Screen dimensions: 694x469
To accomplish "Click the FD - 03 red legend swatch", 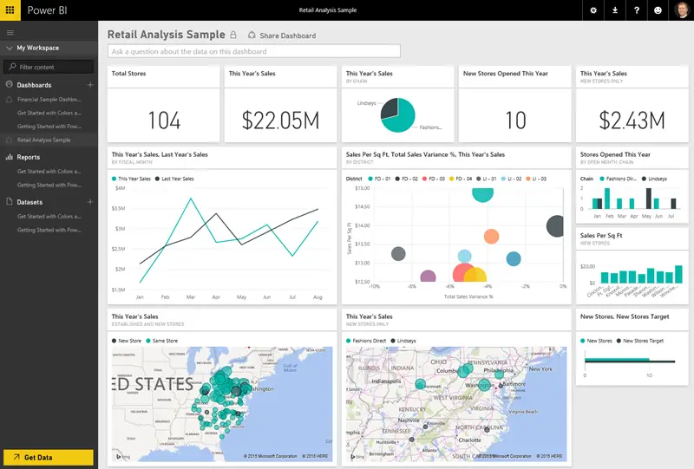I will 424,179.
